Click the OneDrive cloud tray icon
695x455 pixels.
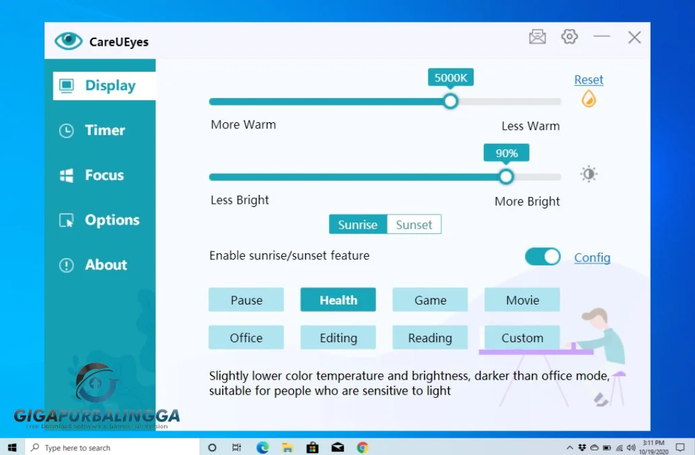coord(594,448)
